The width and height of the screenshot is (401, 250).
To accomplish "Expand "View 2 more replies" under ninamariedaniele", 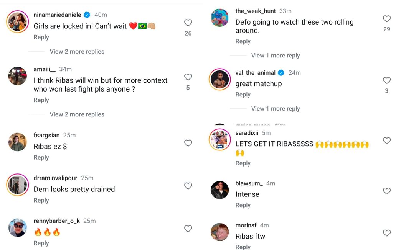I will coord(77,51).
